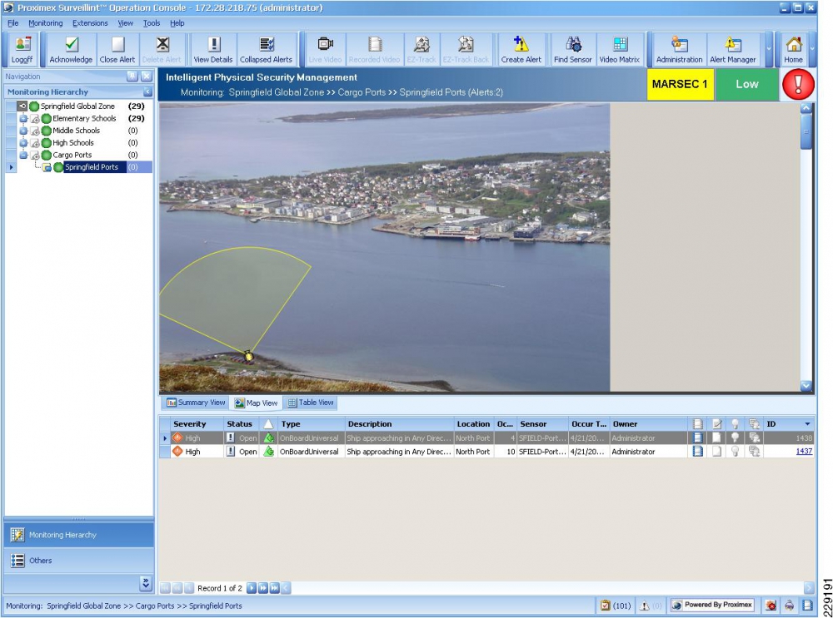Click the Acknowledge alert toolbar icon

(x=71, y=49)
